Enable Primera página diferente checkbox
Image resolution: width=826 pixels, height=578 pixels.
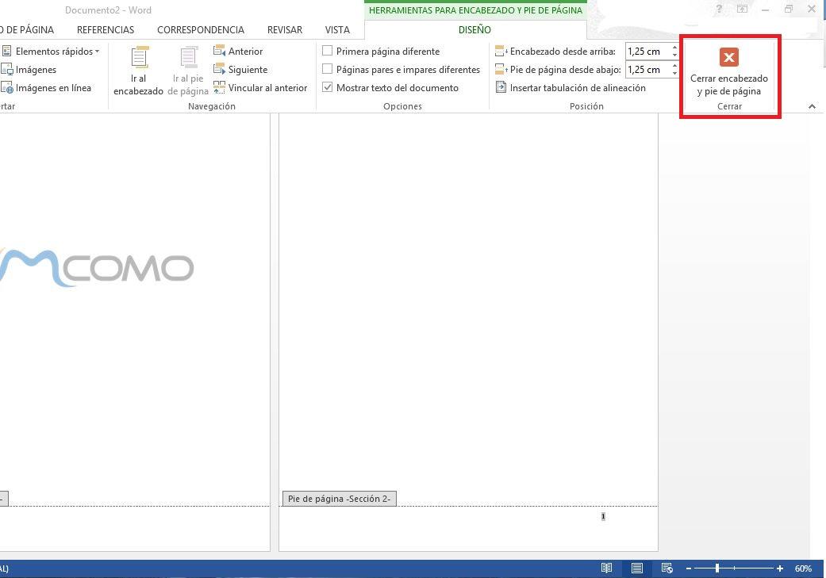click(x=327, y=51)
